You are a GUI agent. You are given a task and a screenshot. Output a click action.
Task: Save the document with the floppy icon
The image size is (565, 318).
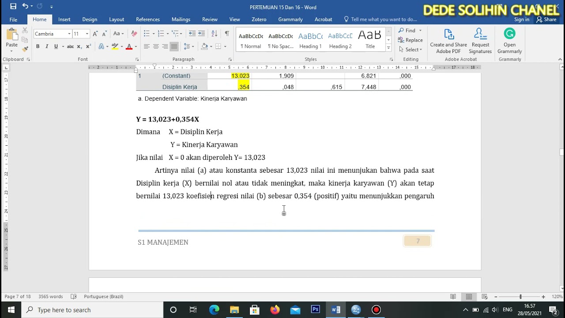tap(13, 7)
